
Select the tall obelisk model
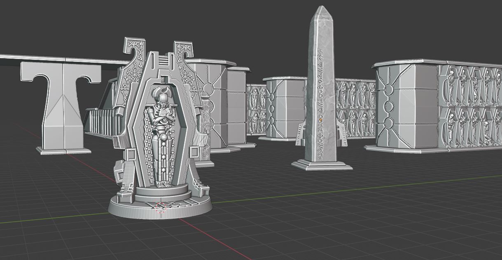click(x=322, y=89)
